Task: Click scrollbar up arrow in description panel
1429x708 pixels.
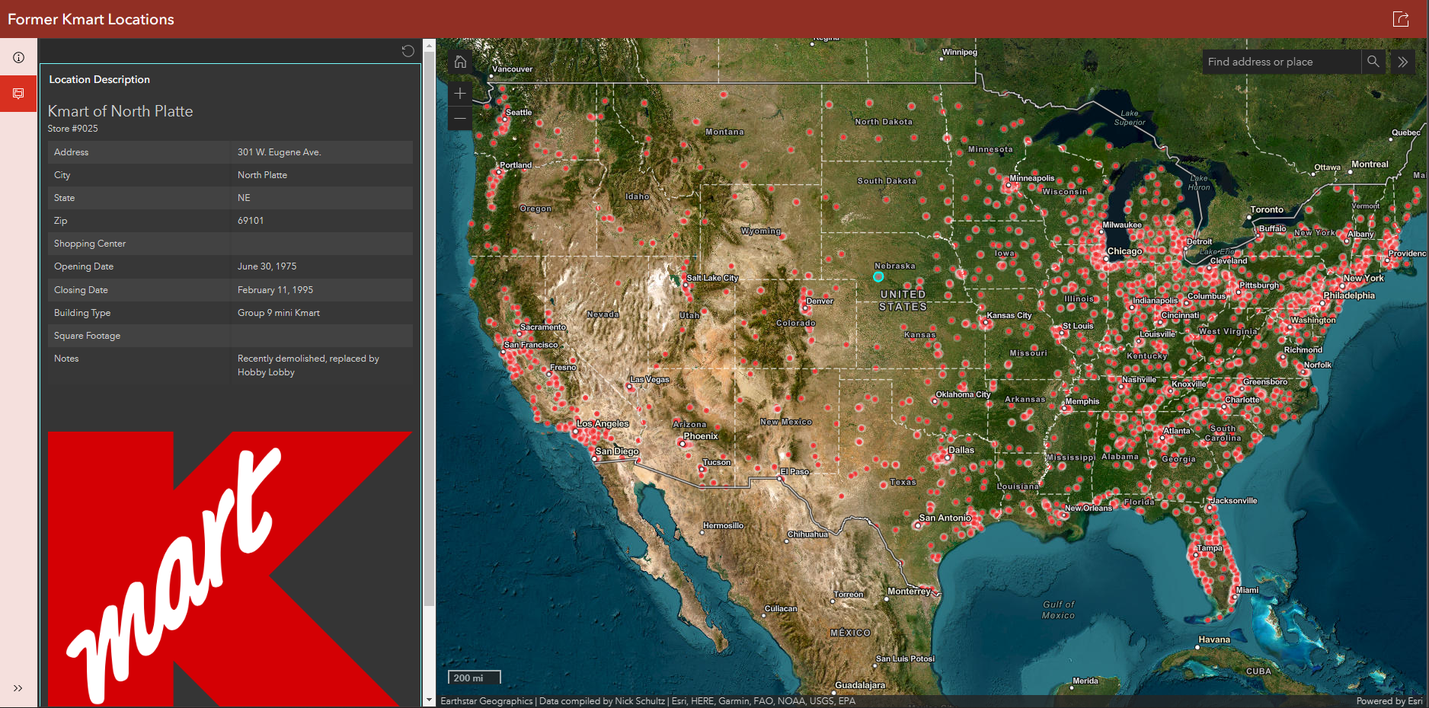Action: tap(429, 45)
